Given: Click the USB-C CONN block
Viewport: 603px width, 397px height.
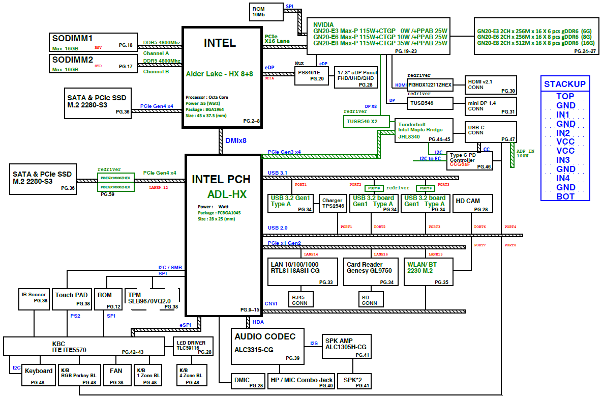Looking at the screenshot, I should [x=491, y=132].
